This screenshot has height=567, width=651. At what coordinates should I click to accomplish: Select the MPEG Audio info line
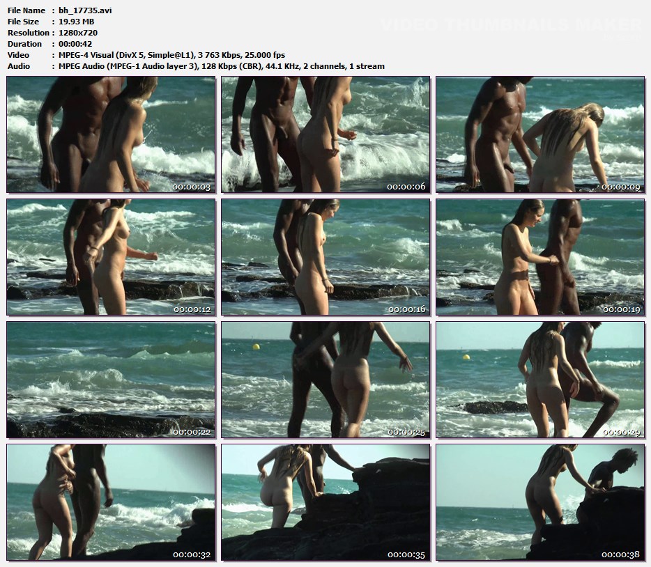tap(217, 66)
